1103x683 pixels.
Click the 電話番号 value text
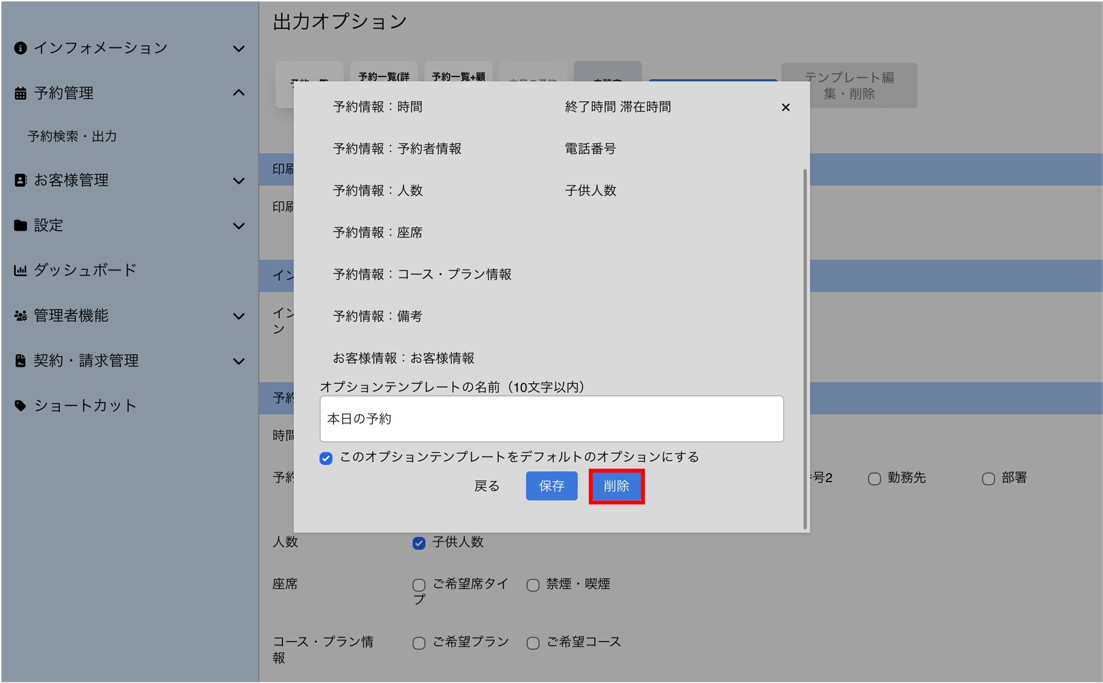591,149
